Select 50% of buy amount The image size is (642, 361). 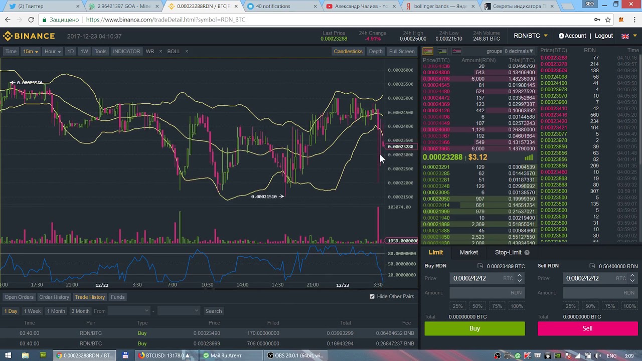477,306
